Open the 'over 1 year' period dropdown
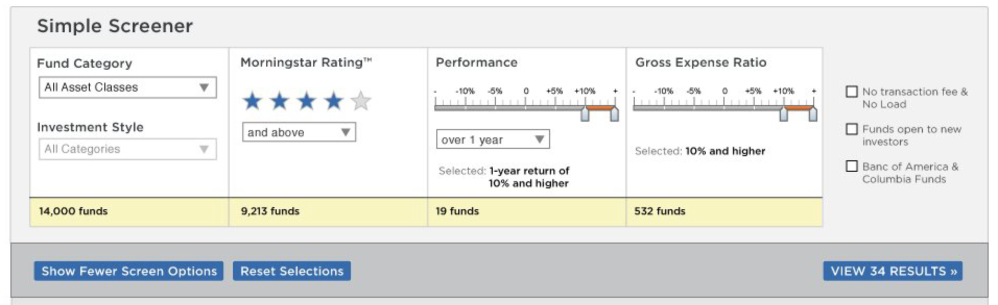The width and height of the screenshot is (998, 305). point(493,139)
